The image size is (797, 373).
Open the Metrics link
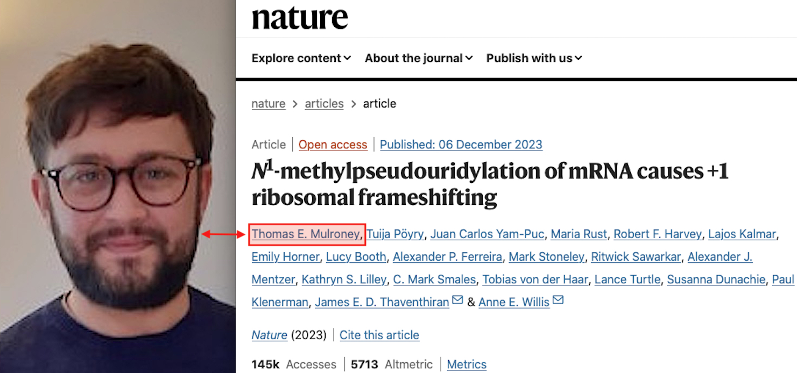467,364
